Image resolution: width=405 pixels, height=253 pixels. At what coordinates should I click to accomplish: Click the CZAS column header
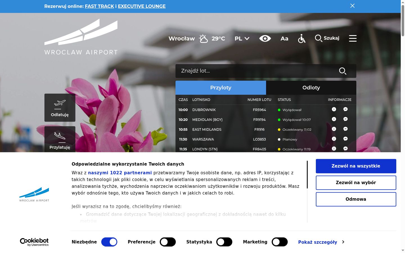[183, 100]
